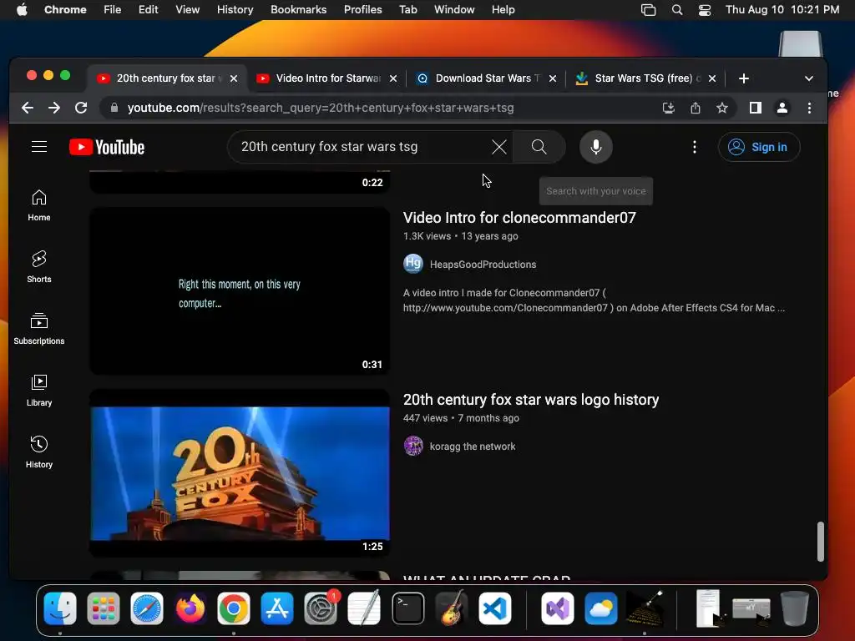Go back with the browser back arrow
Viewport: 855px width, 641px height.
point(28,108)
